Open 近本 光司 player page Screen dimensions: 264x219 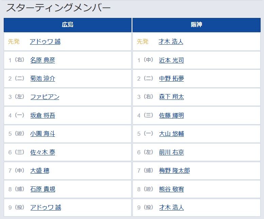click(171, 60)
